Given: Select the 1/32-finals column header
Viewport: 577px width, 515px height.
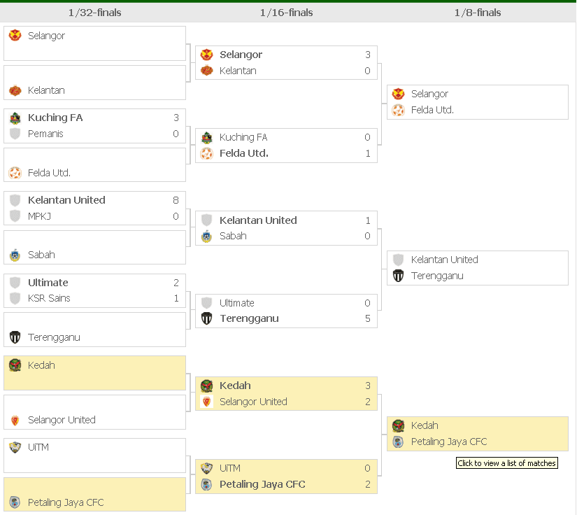Looking at the screenshot, I should tap(96, 13).
